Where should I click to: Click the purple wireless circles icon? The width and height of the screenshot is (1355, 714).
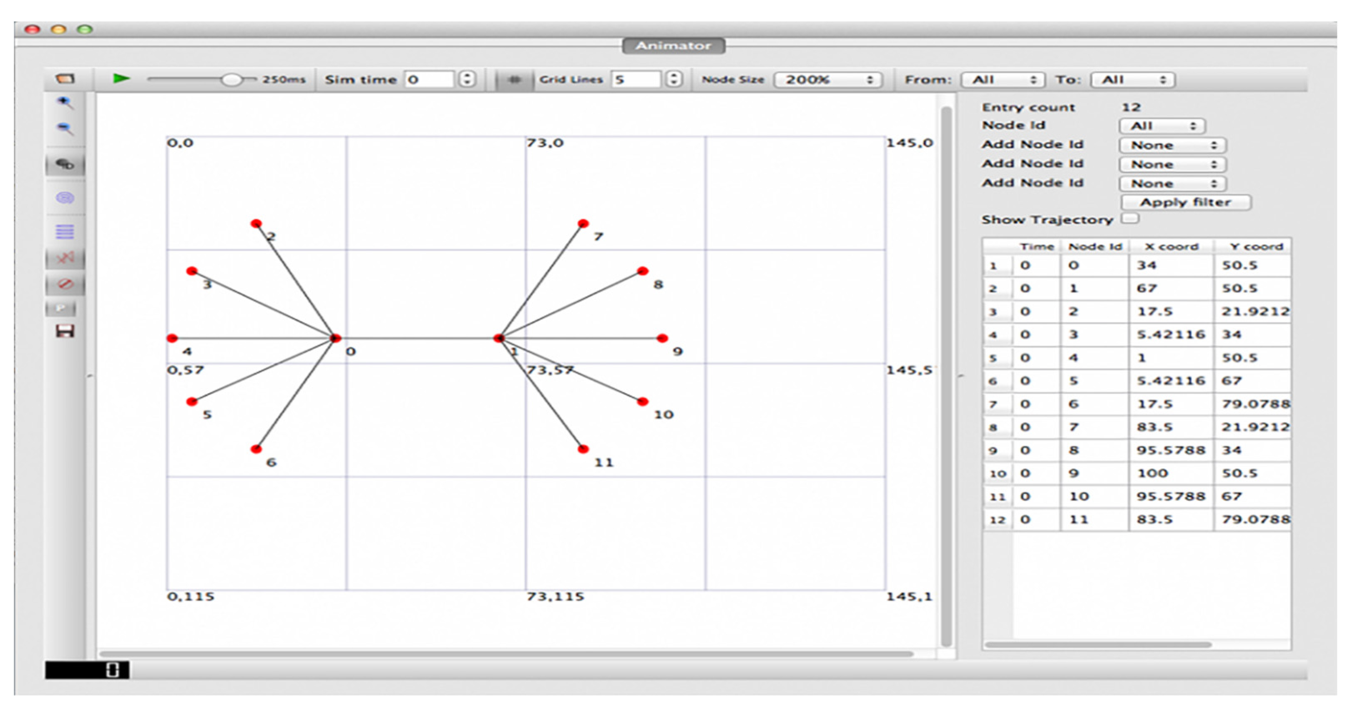click(x=65, y=198)
